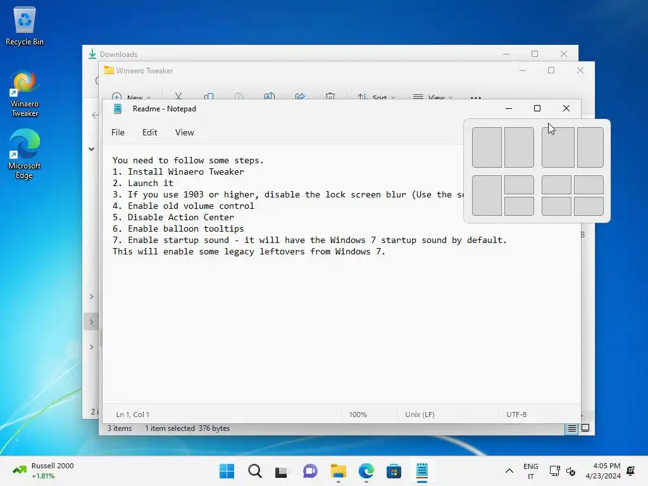Viewport: 648px width, 486px height.
Task: Open the Sort dropdown in Explorer toolbar
Action: pyautogui.click(x=377, y=96)
